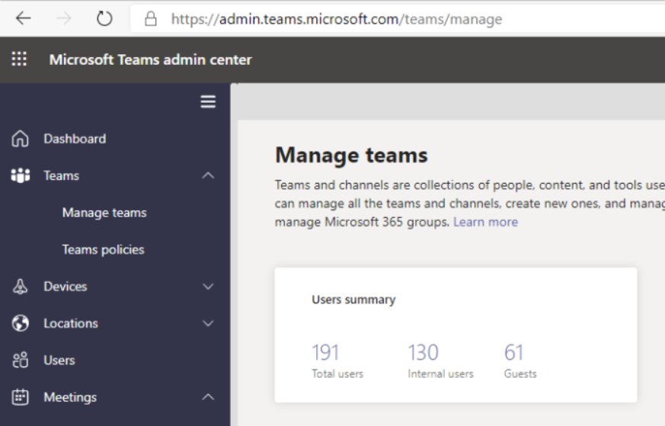The image size is (665, 426).
Task: Collapse the Meetings section chevron
Action: [x=208, y=397]
